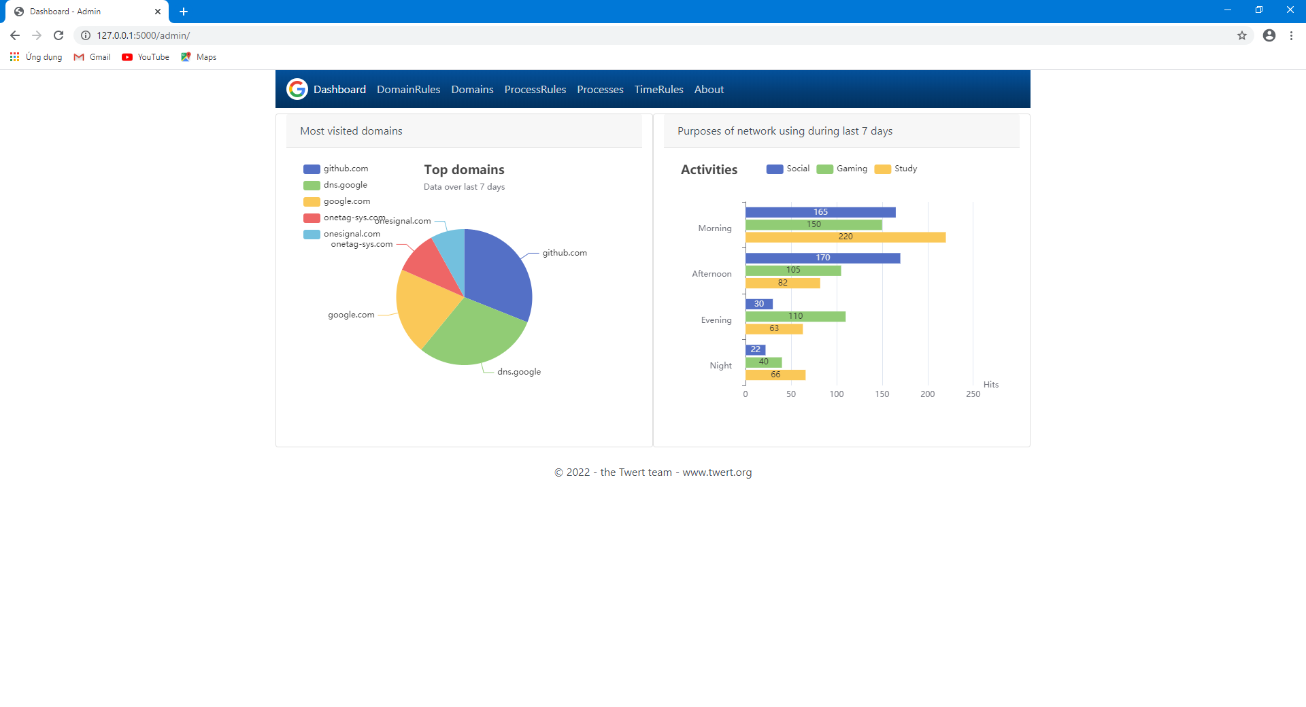
Task: Toggle the onetag-sys.com legend entry
Action: (344, 218)
